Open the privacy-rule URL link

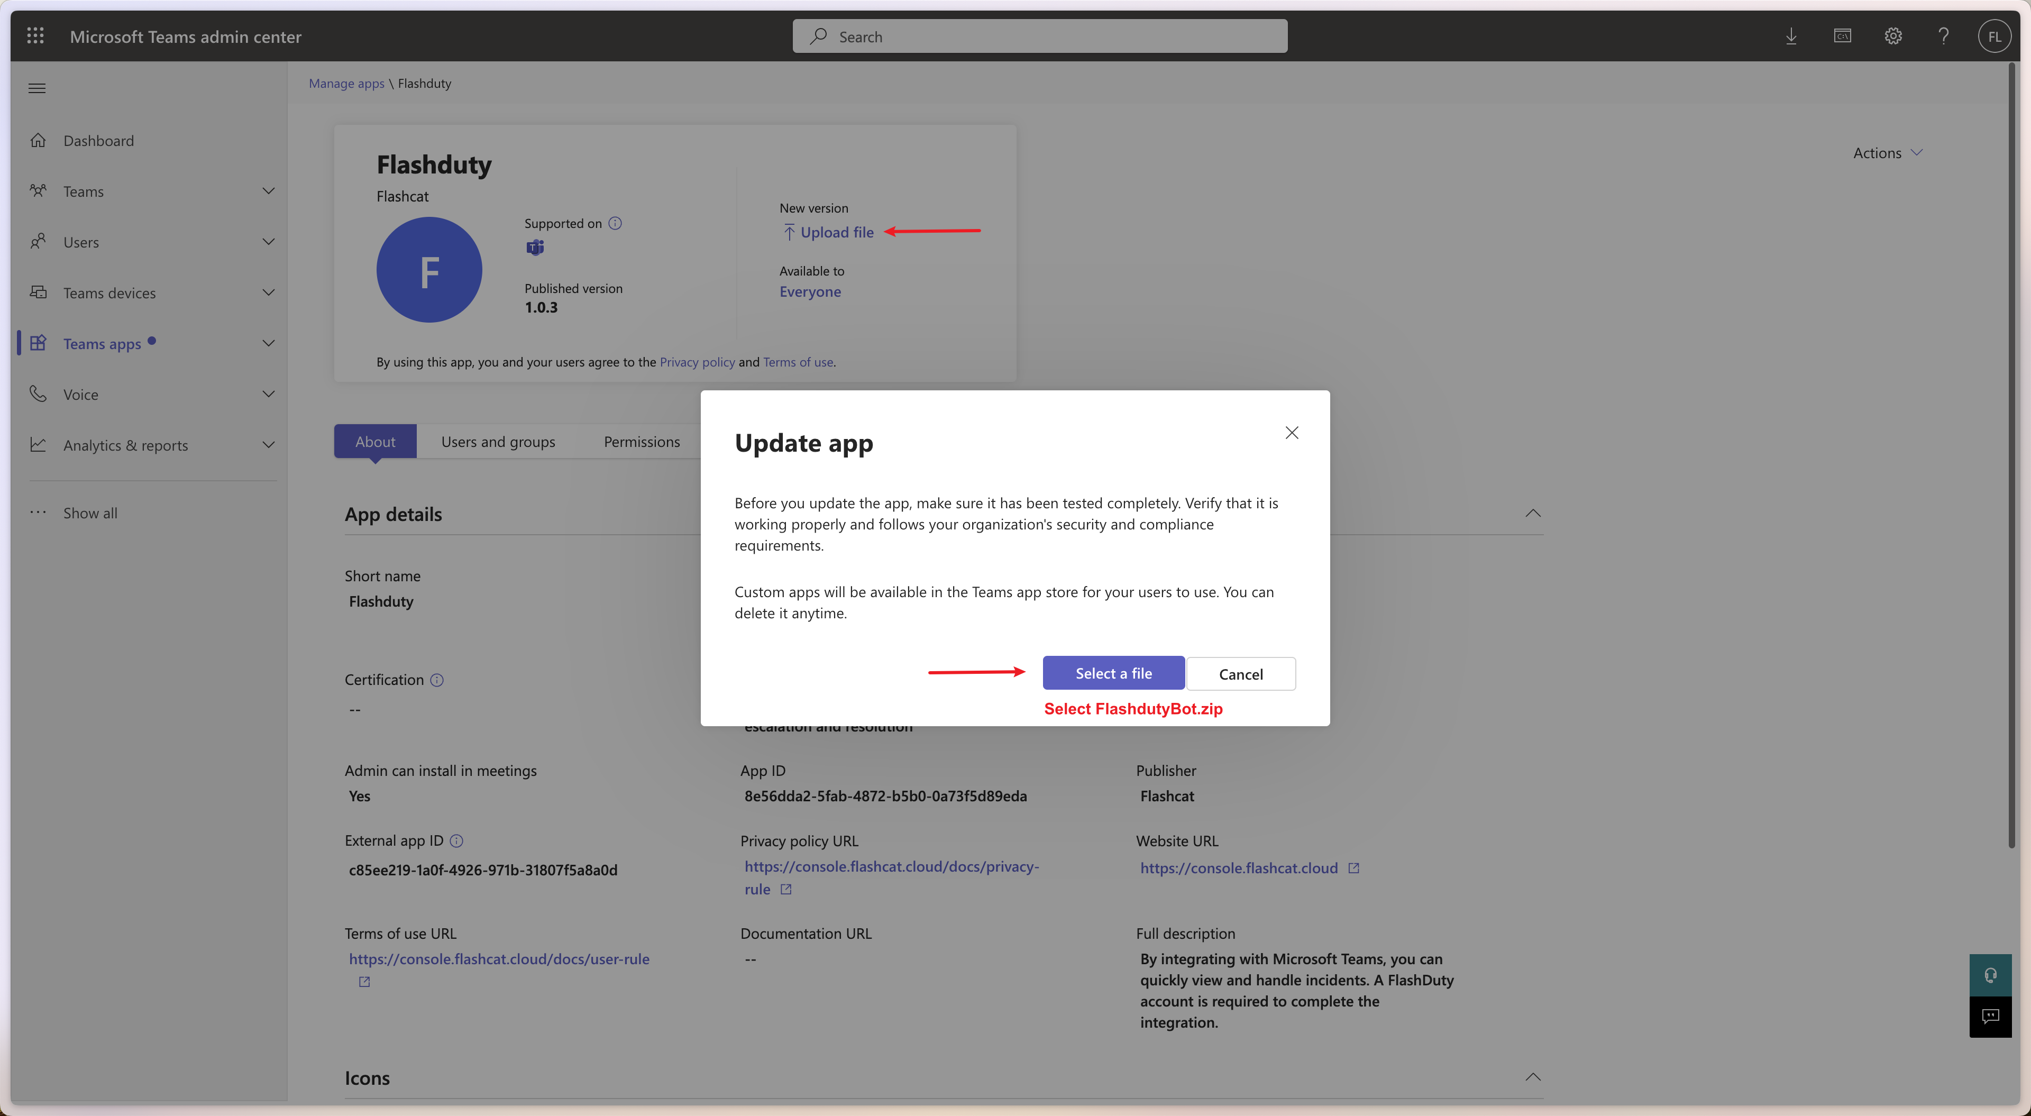pos(892,877)
